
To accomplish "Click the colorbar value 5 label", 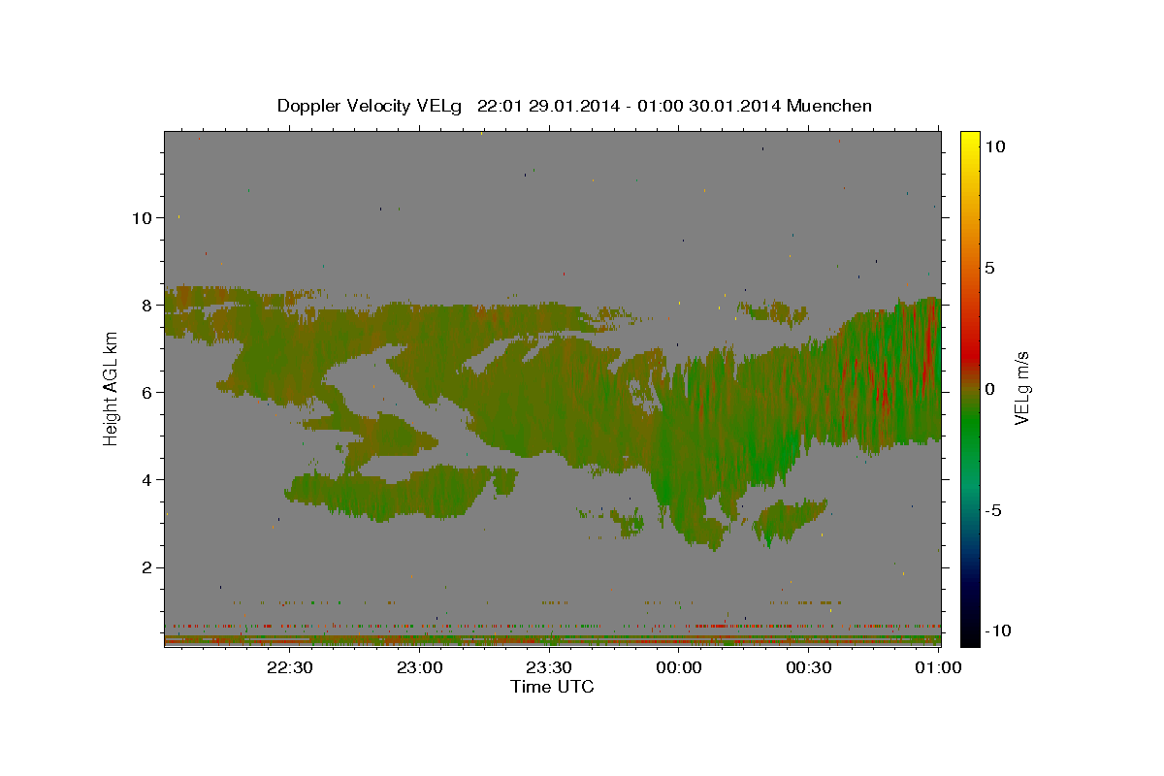I will [x=989, y=268].
